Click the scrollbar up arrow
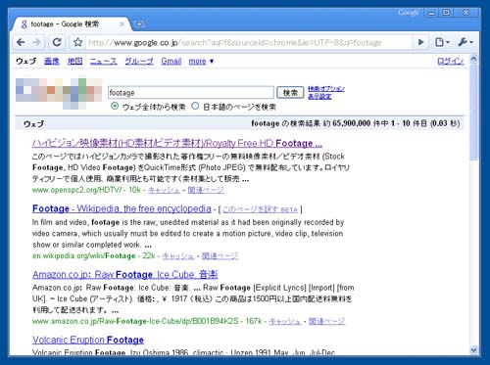This screenshot has height=365, width=490. [473, 60]
